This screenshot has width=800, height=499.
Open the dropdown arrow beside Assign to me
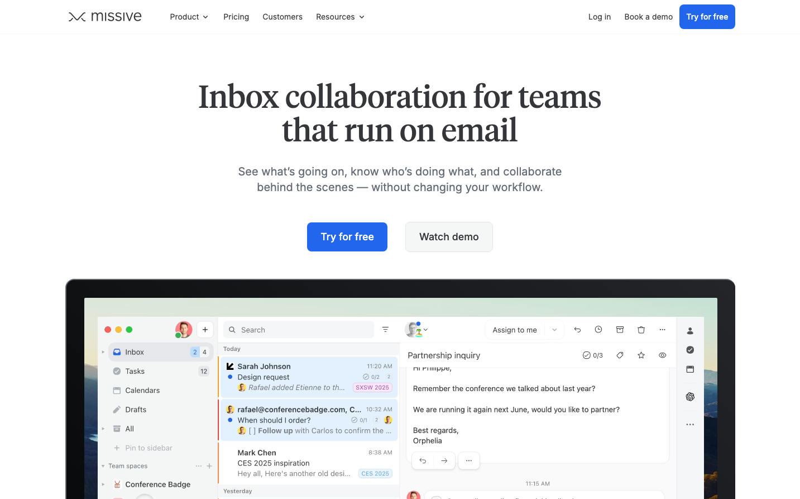(554, 330)
